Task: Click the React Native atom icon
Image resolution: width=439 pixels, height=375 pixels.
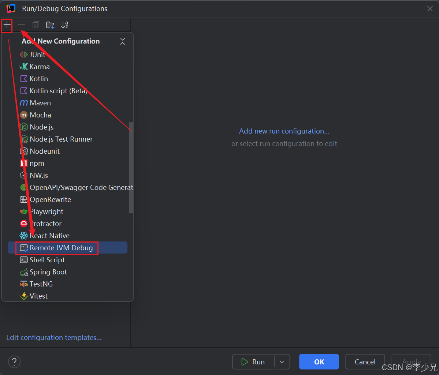Action: tap(24, 236)
